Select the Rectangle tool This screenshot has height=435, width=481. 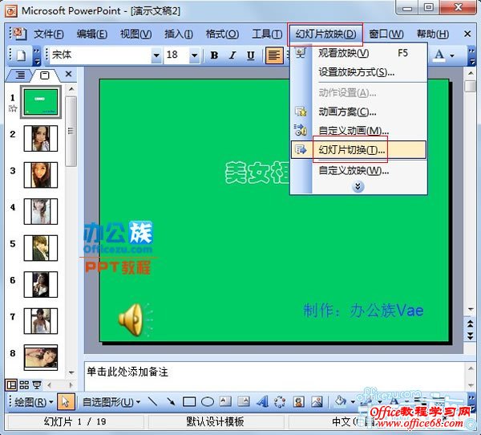189,402
